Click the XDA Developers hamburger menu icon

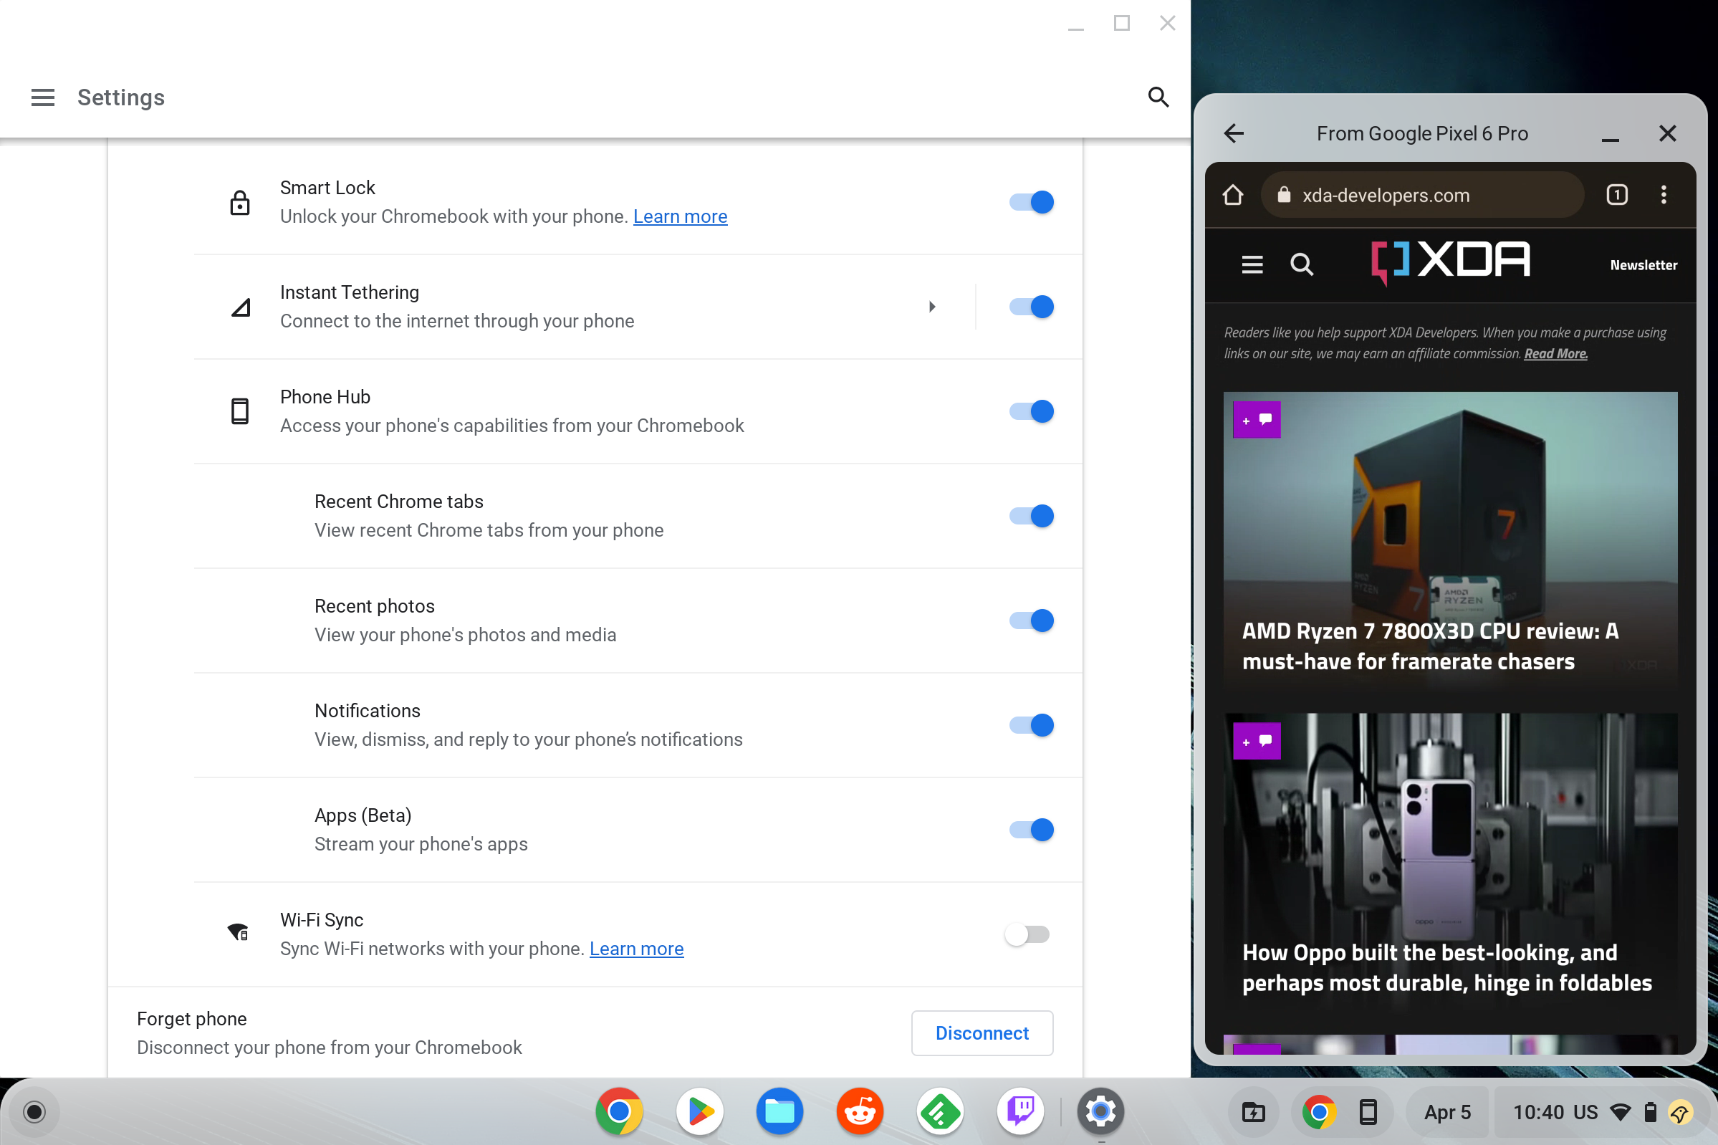pos(1250,264)
